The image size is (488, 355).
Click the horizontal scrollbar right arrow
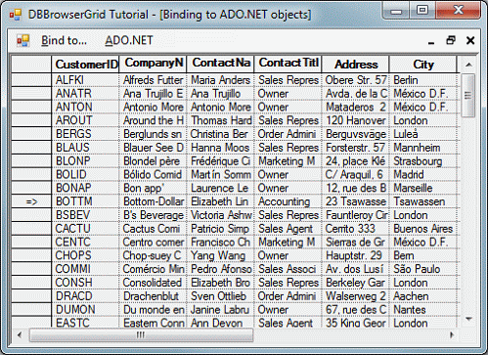click(452, 334)
